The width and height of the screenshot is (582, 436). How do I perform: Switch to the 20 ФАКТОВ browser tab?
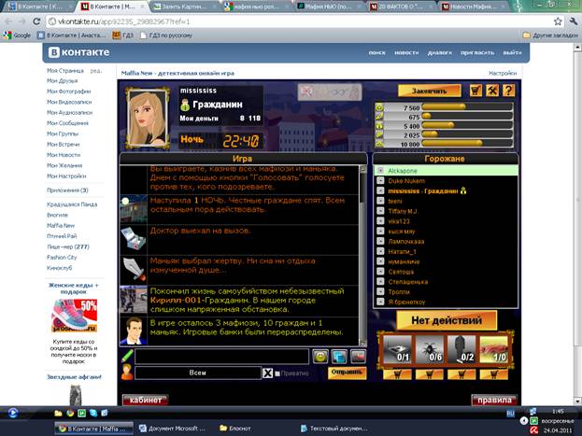(x=402, y=7)
